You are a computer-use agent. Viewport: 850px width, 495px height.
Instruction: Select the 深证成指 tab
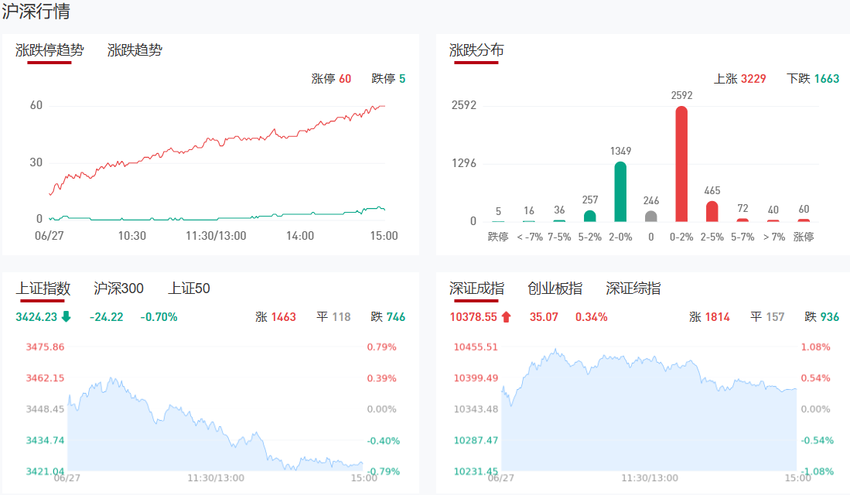476,288
